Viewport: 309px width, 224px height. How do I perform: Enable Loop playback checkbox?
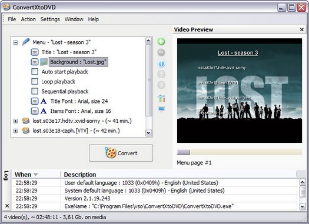pos(35,81)
